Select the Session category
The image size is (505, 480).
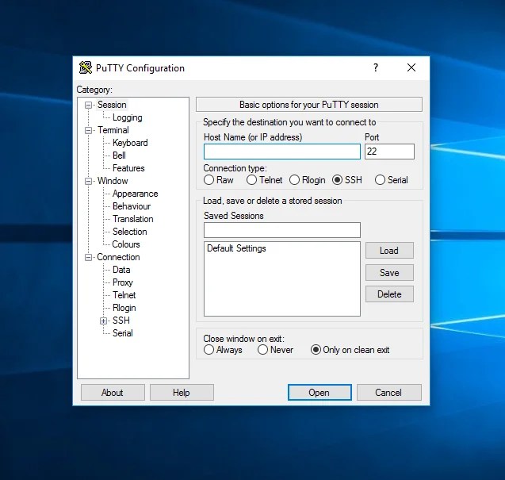(x=112, y=105)
